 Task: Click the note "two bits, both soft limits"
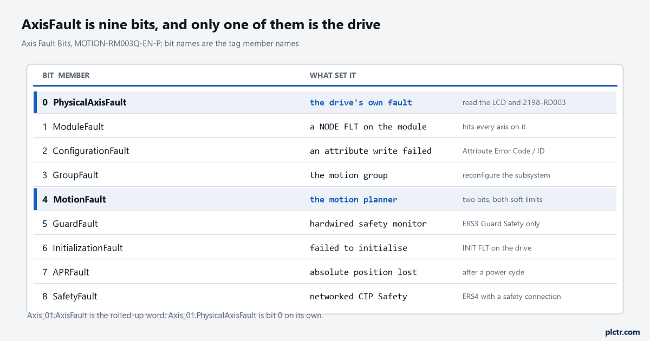coord(503,200)
